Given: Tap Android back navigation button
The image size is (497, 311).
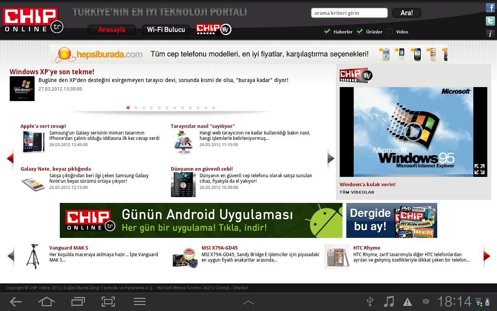Looking at the screenshot, I should click(x=16, y=302).
